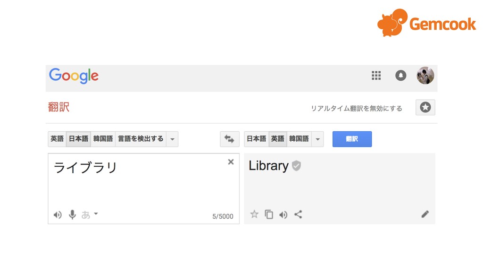Click リアルタイム翻訳を無効にする link

click(x=357, y=109)
